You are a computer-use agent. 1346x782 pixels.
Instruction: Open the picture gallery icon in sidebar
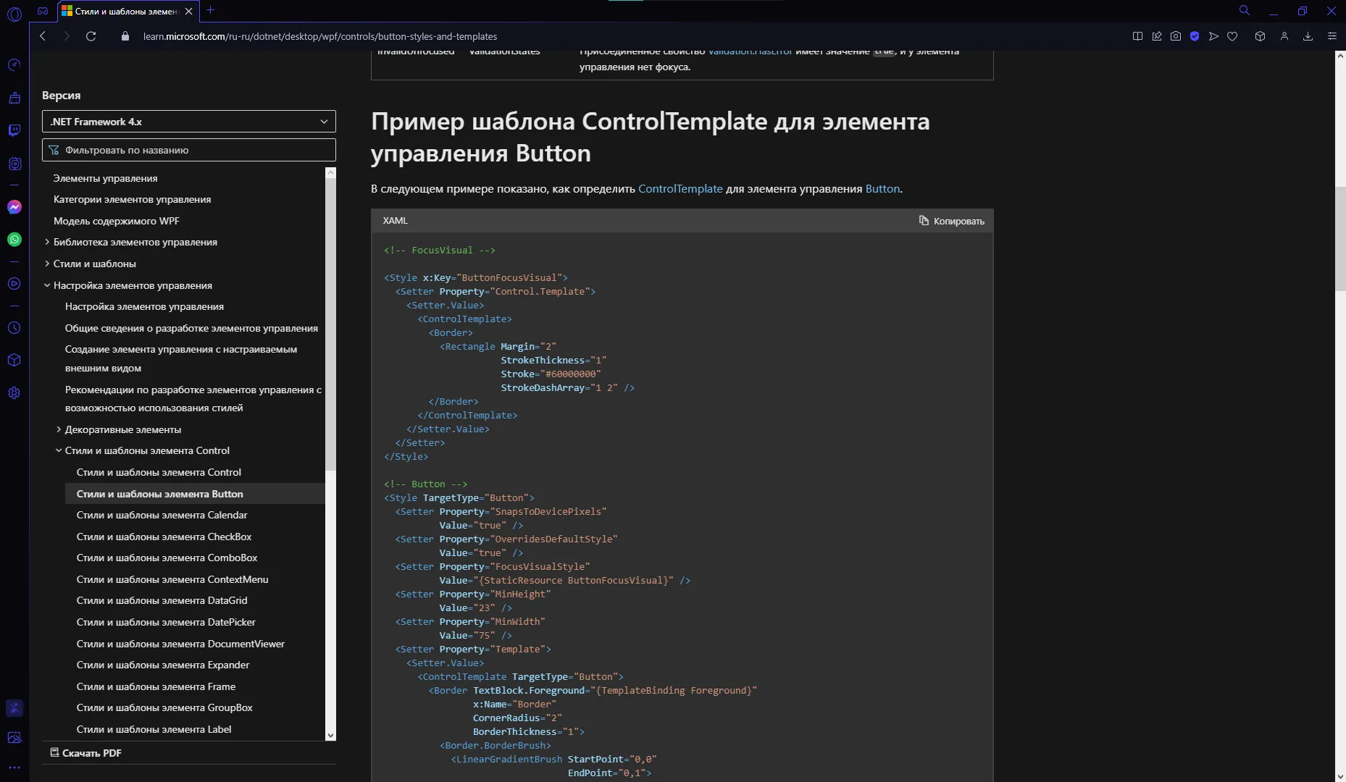pyautogui.click(x=14, y=738)
